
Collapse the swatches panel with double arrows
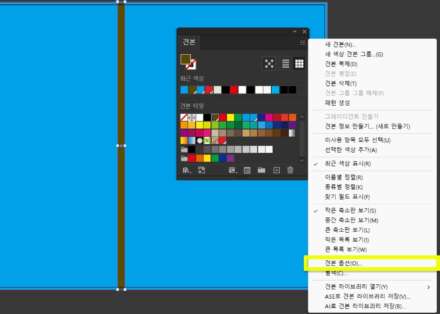click(x=295, y=32)
